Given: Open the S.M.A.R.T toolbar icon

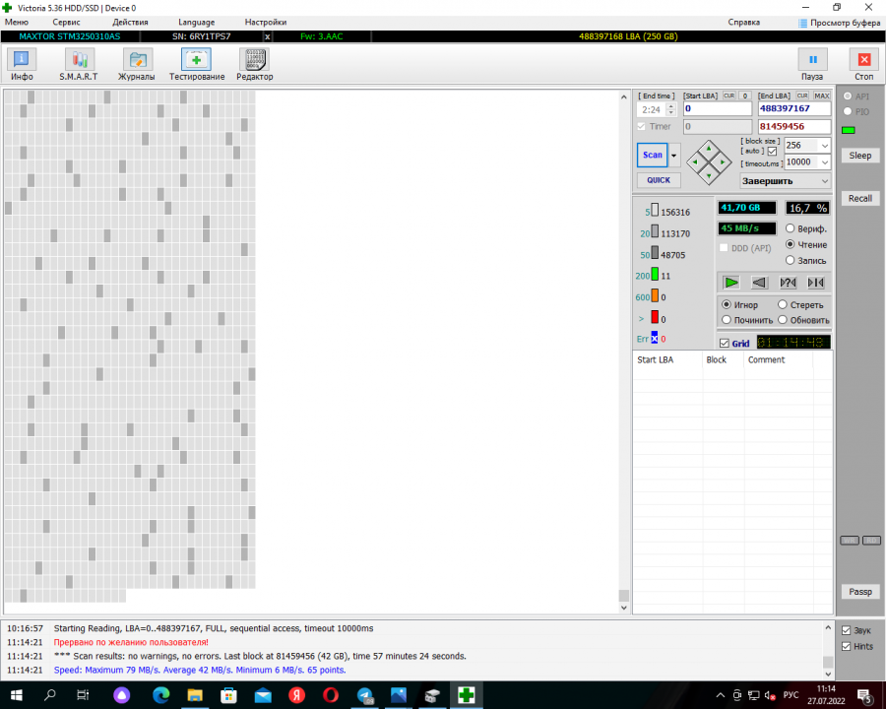Looking at the screenshot, I should coord(78,61).
